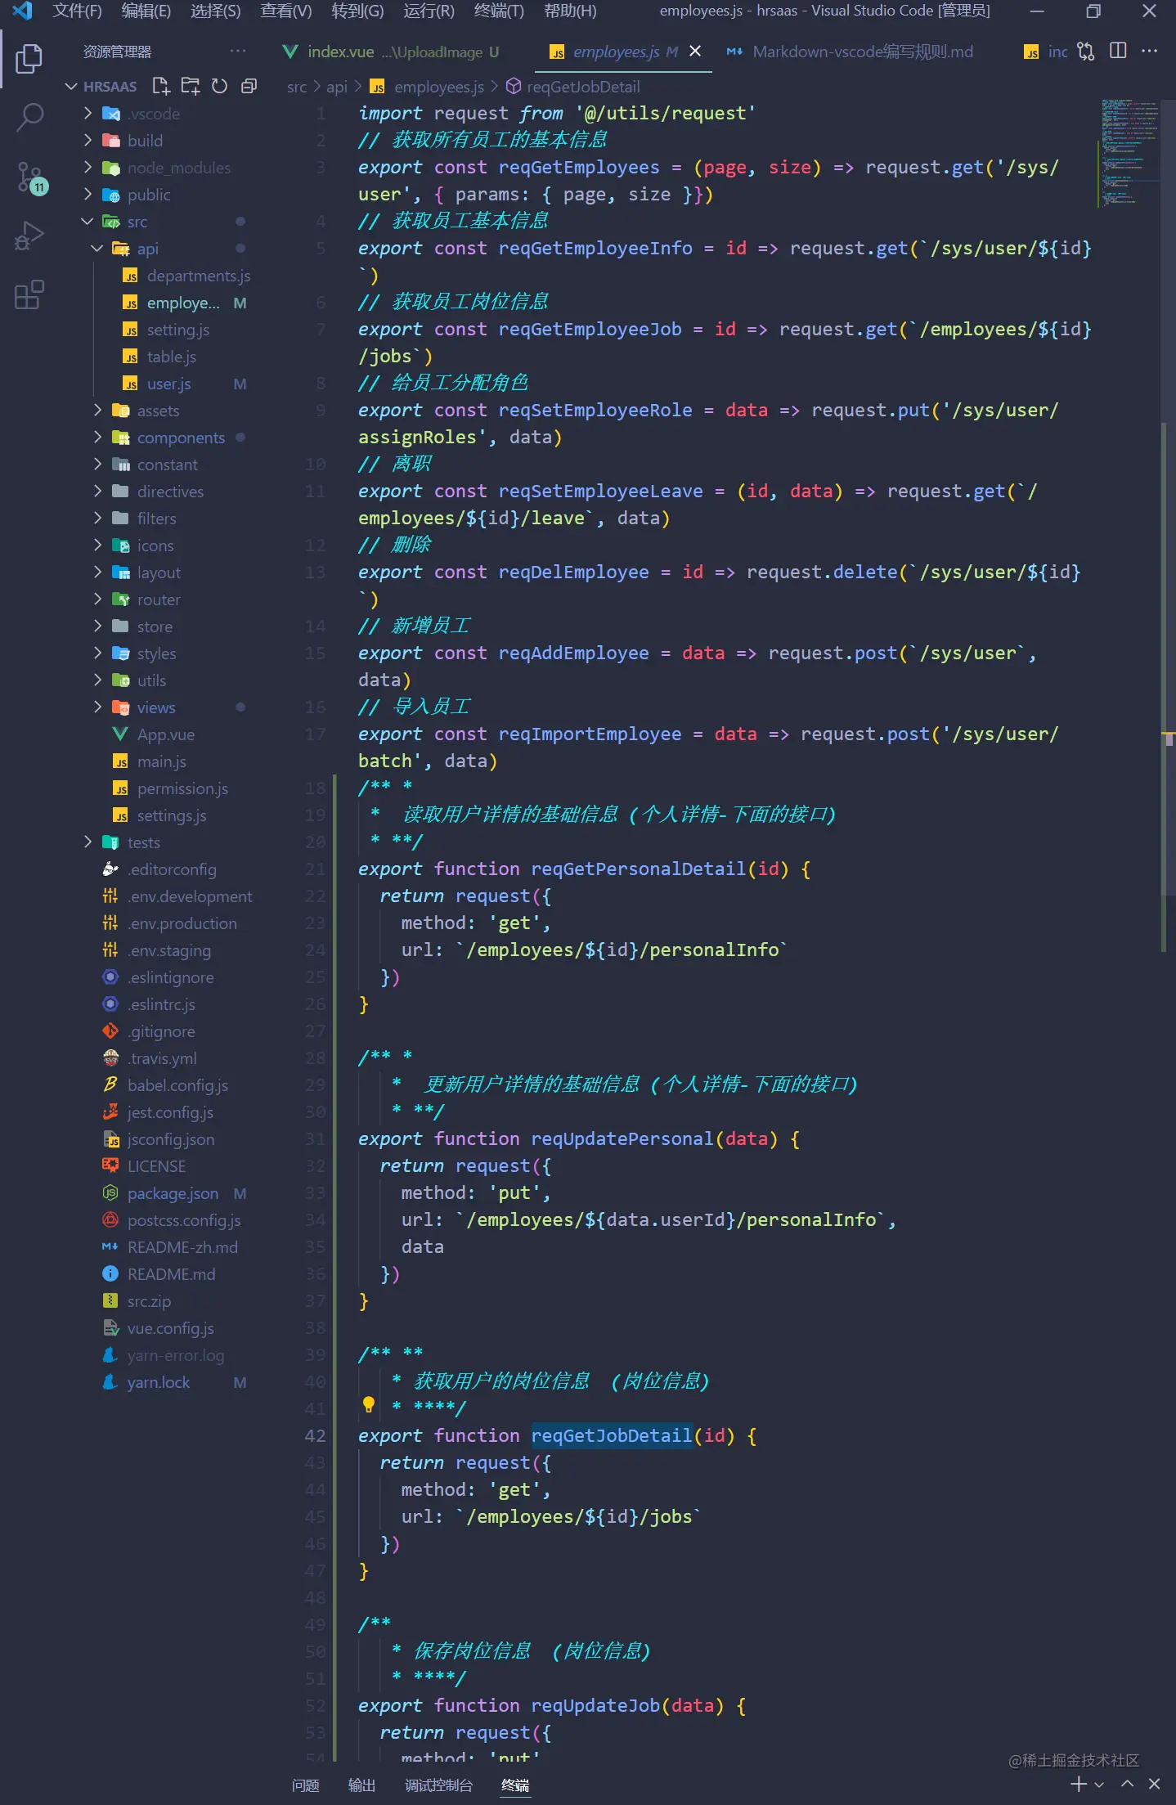Open the 帮助(H) menu
The width and height of the screenshot is (1176, 1805).
pos(570,11)
